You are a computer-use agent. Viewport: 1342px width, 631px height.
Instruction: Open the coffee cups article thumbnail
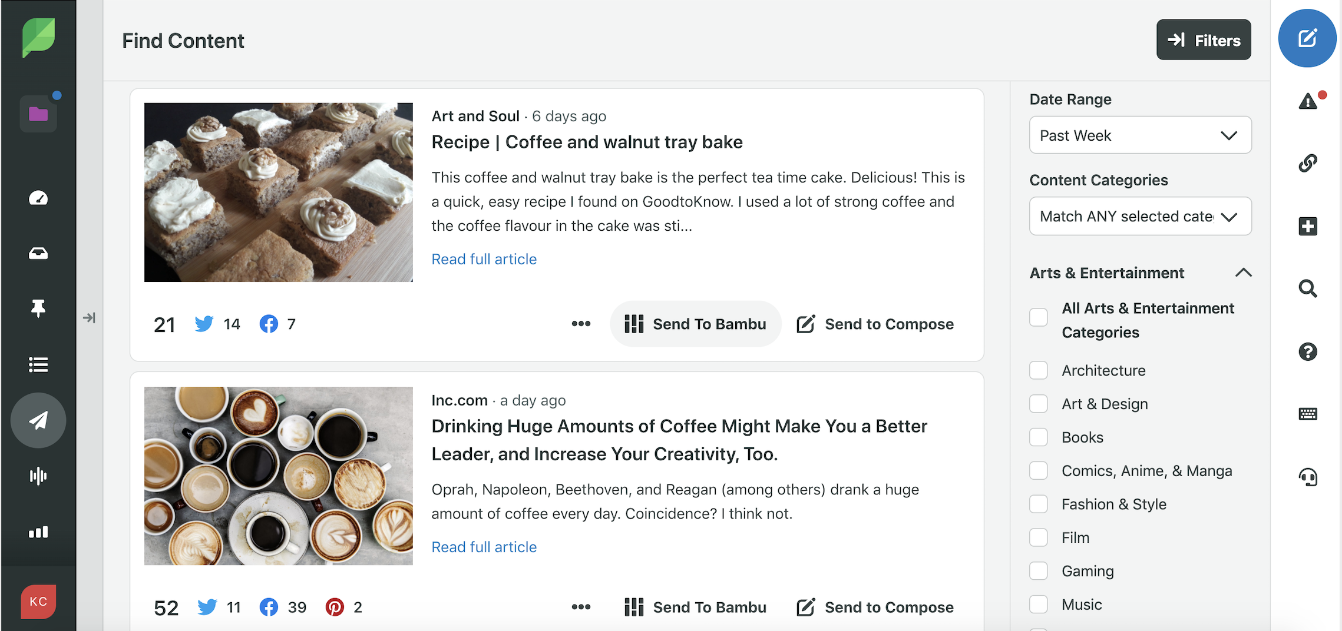[279, 476]
